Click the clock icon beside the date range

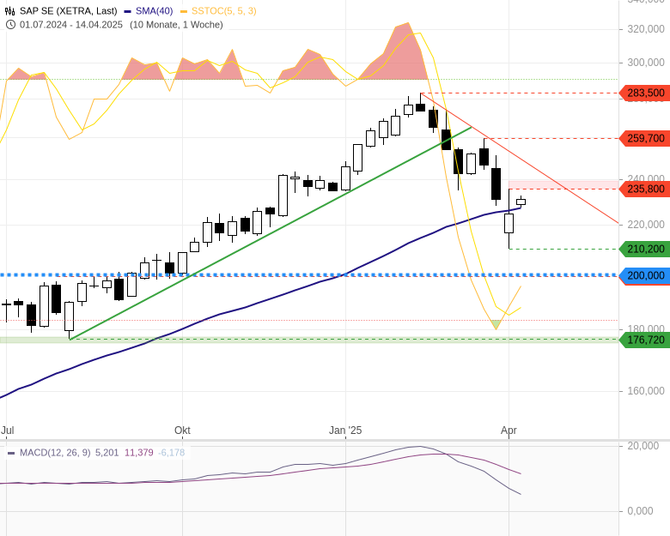coord(10,25)
